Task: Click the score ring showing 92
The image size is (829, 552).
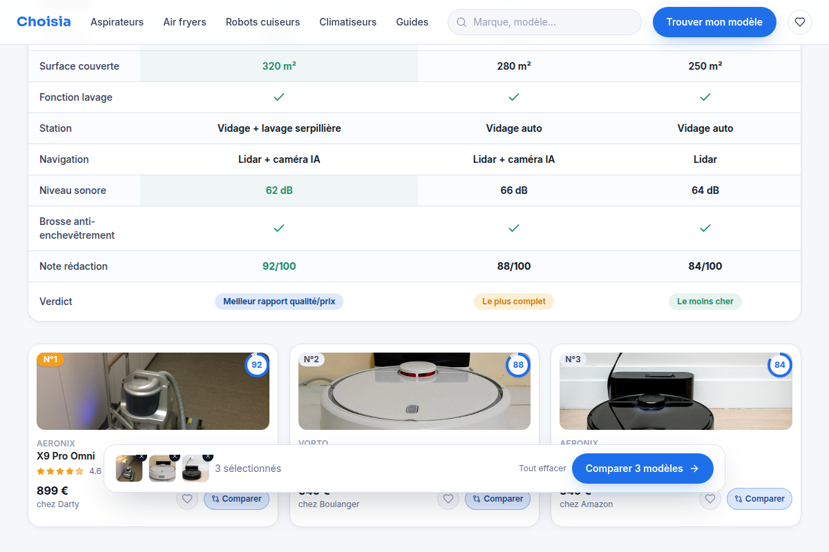Action: pyautogui.click(x=257, y=365)
